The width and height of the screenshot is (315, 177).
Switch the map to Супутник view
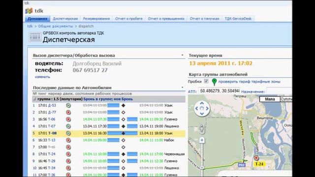[286, 99]
